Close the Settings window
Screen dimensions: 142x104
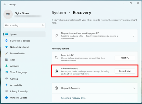tap(138, 3)
